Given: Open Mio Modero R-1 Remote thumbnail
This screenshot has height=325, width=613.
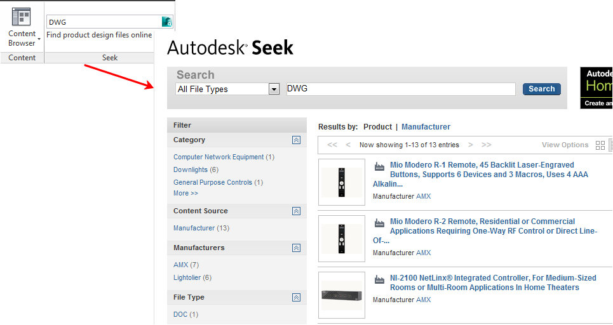Looking at the screenshot, I should (x=342, y=182).
